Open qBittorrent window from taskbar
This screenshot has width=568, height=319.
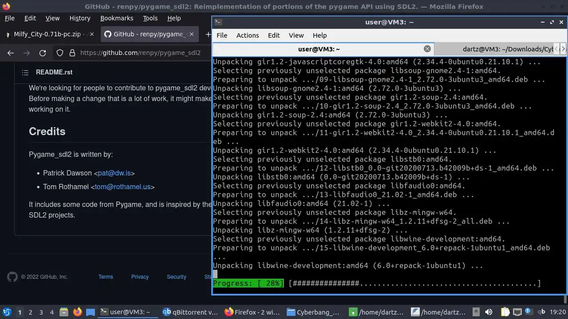(190, 312)
